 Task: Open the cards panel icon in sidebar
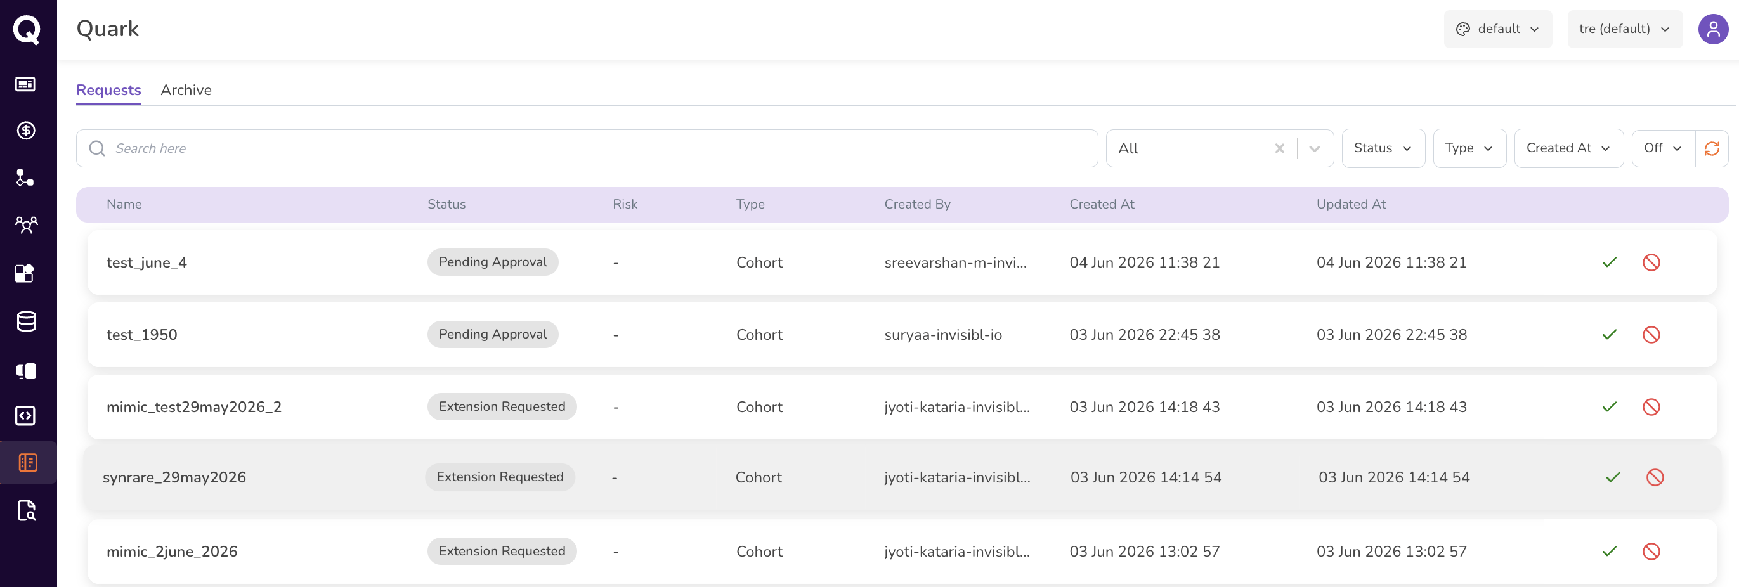[25, 371]
